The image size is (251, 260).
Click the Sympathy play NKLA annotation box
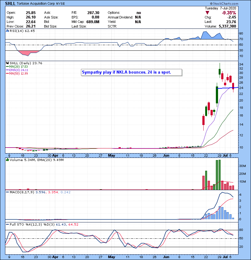pyautogui.click(x=131, y=72)
